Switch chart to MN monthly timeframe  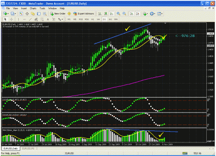[116, 19]
